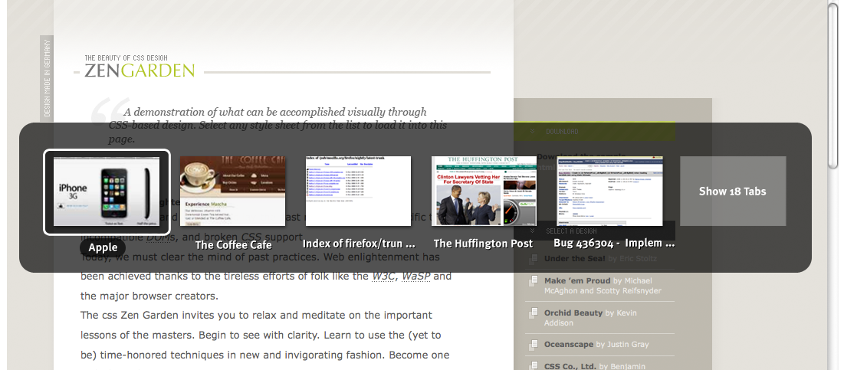Click The Huffington Post tab label
Image resolution: width=844 pixels, height=370 pixels.
(484, 244)
